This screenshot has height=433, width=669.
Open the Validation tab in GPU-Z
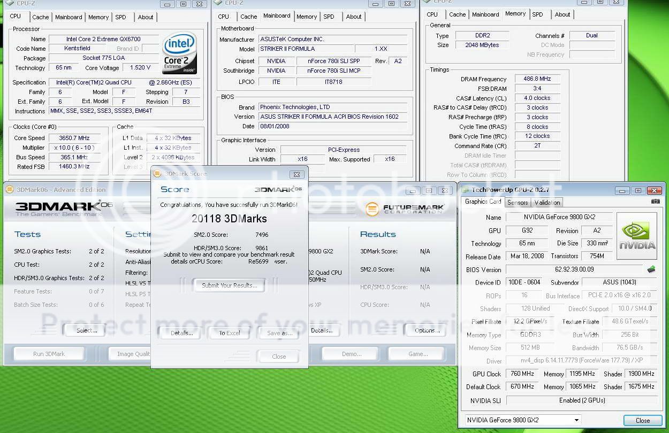[x=547, y=202]
